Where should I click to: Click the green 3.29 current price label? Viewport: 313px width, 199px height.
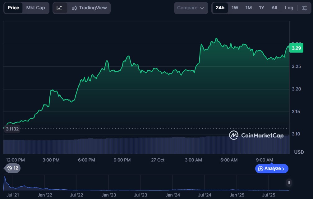296,48
